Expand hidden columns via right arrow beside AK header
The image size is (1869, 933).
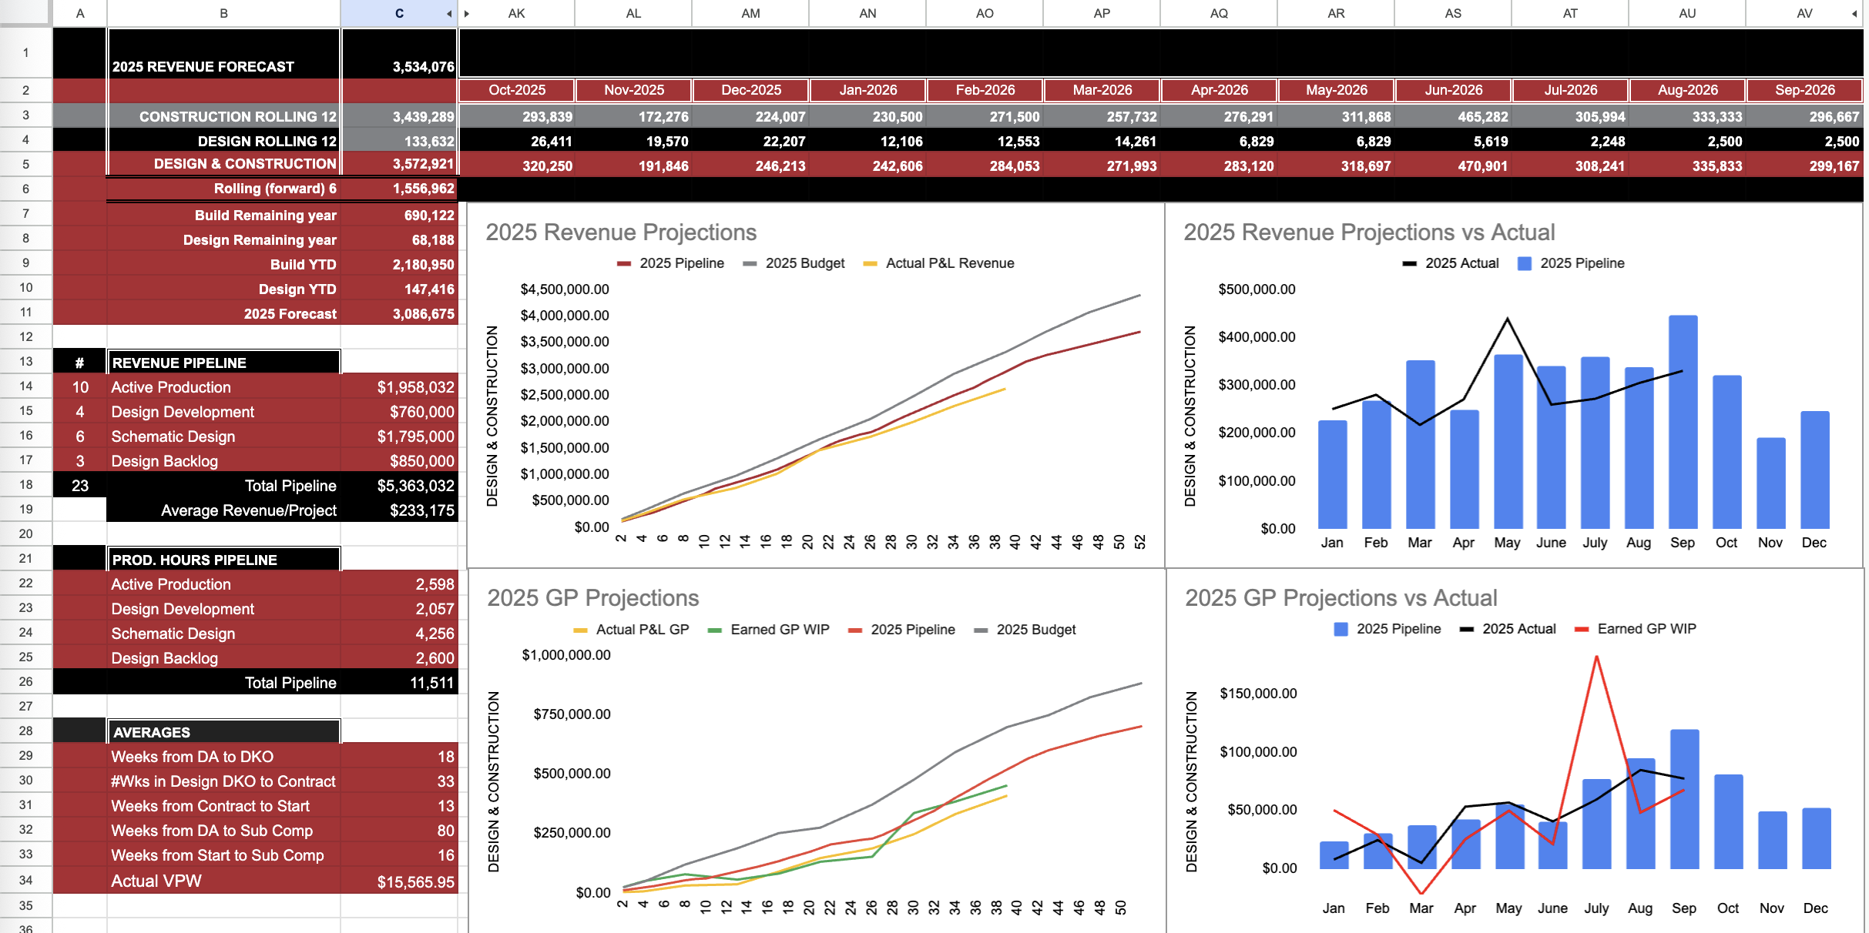point(467,14)
